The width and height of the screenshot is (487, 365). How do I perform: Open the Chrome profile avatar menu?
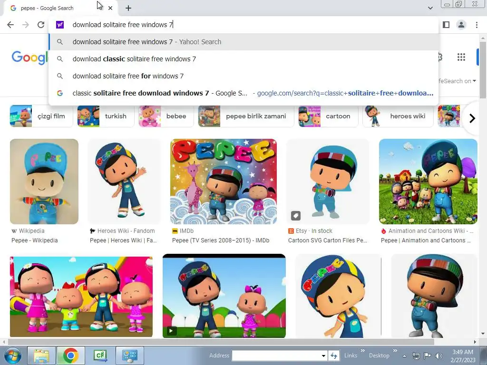tap(461, 25)
